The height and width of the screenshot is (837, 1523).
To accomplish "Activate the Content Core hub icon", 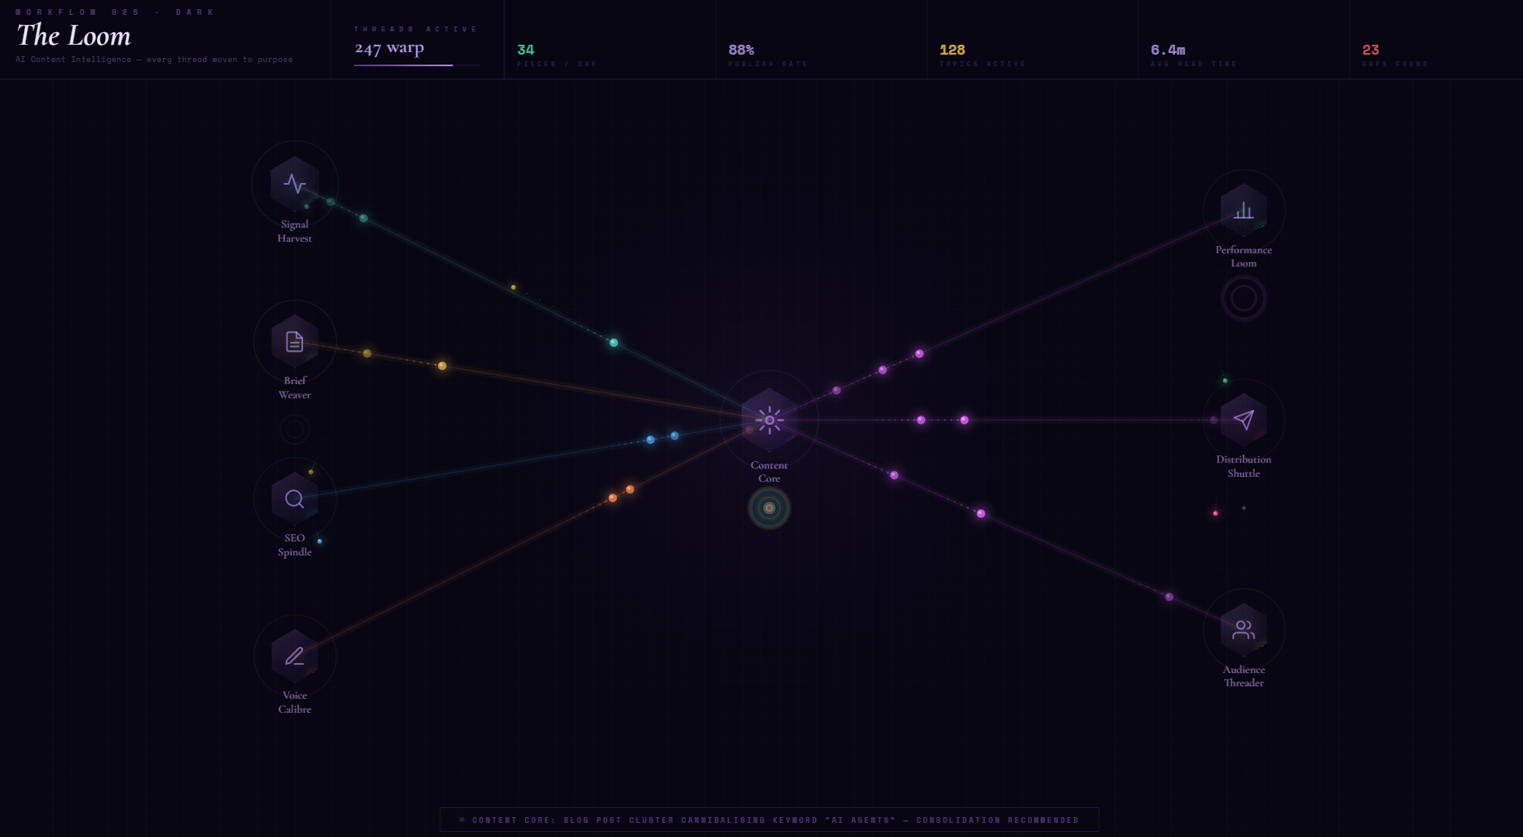I will pyautogui.click(x=769, y=419).
